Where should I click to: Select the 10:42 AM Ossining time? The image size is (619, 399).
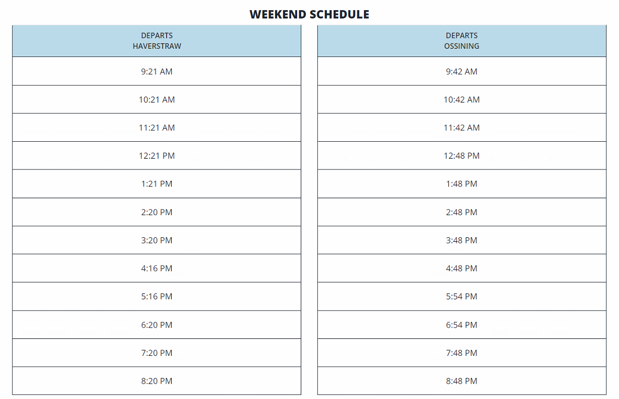tap(462, 100)
